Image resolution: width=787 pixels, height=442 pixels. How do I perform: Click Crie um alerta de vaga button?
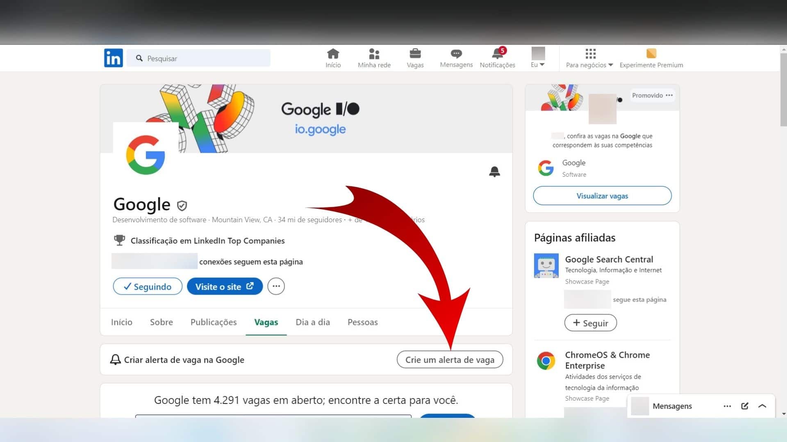click(450, 359)
